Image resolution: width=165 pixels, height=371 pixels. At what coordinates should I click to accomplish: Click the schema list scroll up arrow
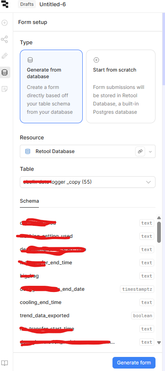(159, 218)
